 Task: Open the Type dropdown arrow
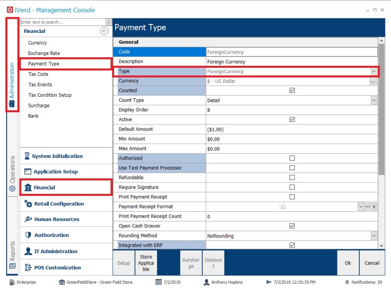(x=374, y=72)
